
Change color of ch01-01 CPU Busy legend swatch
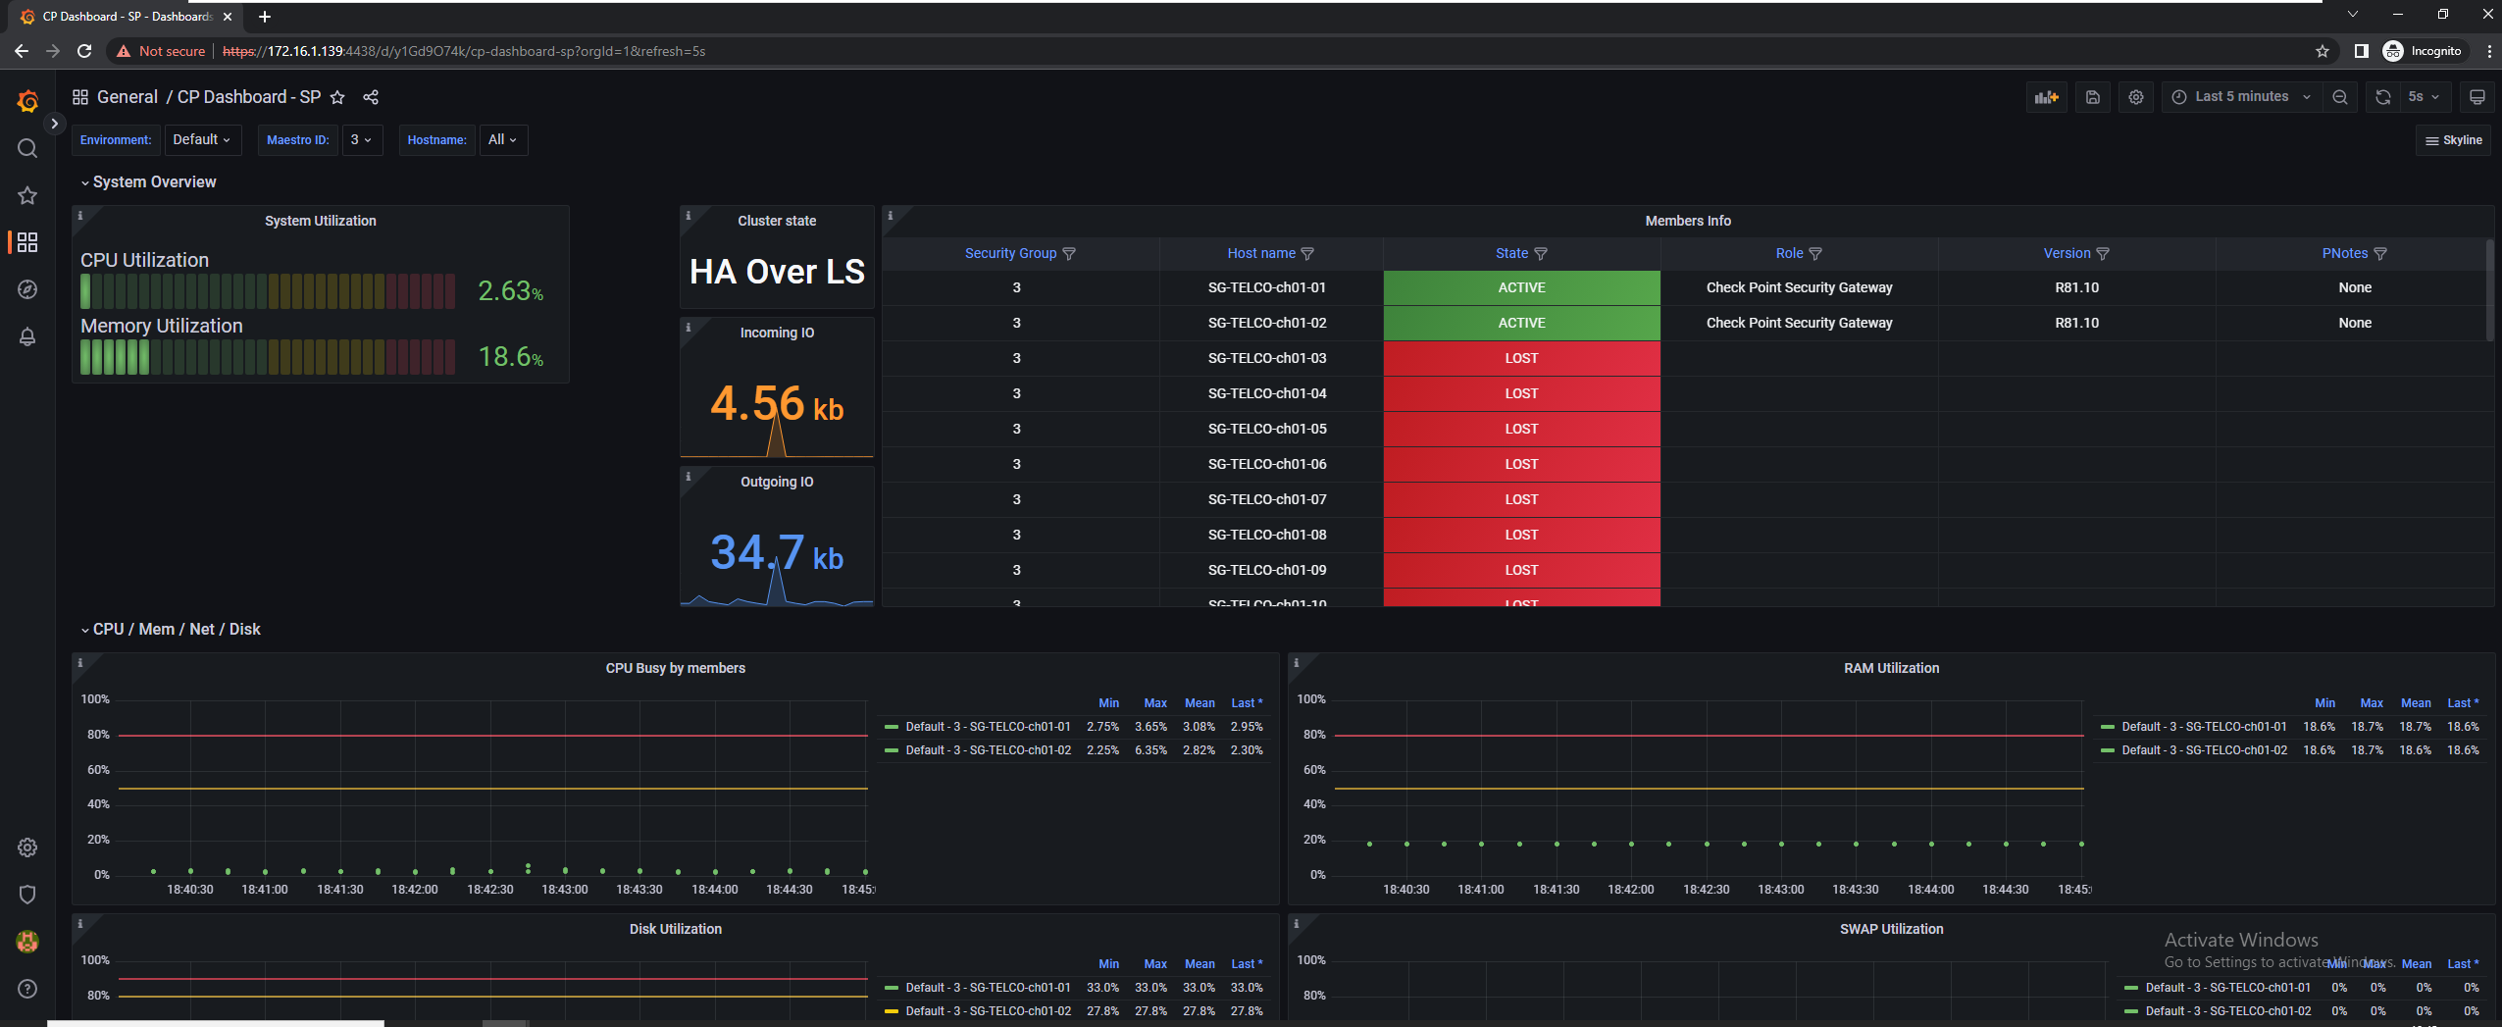892,727
